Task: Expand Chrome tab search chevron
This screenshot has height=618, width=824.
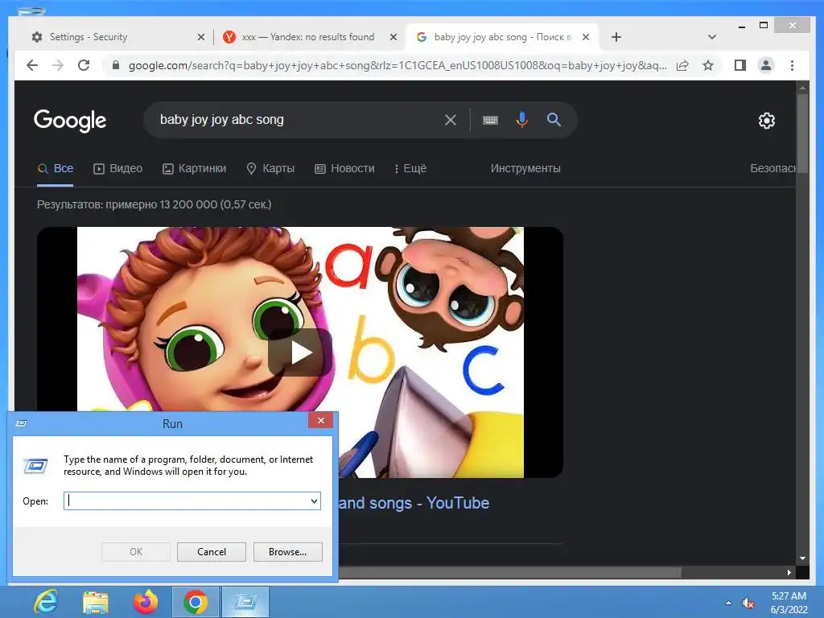Action: pyautogui.click(x=712, y=37)
